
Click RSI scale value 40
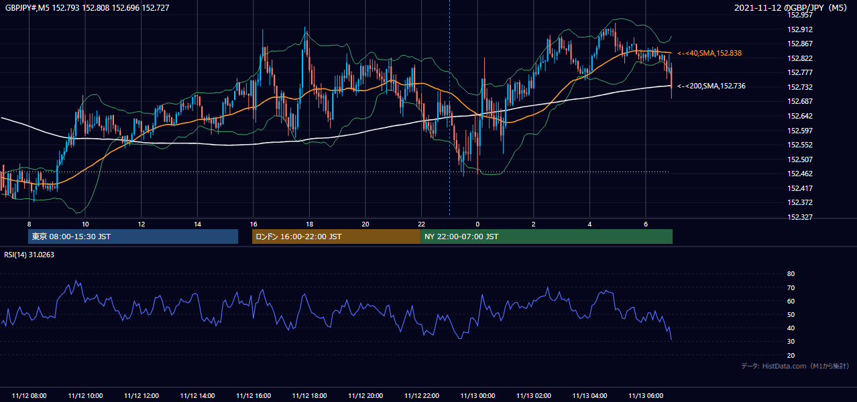(x=791, y=328)
